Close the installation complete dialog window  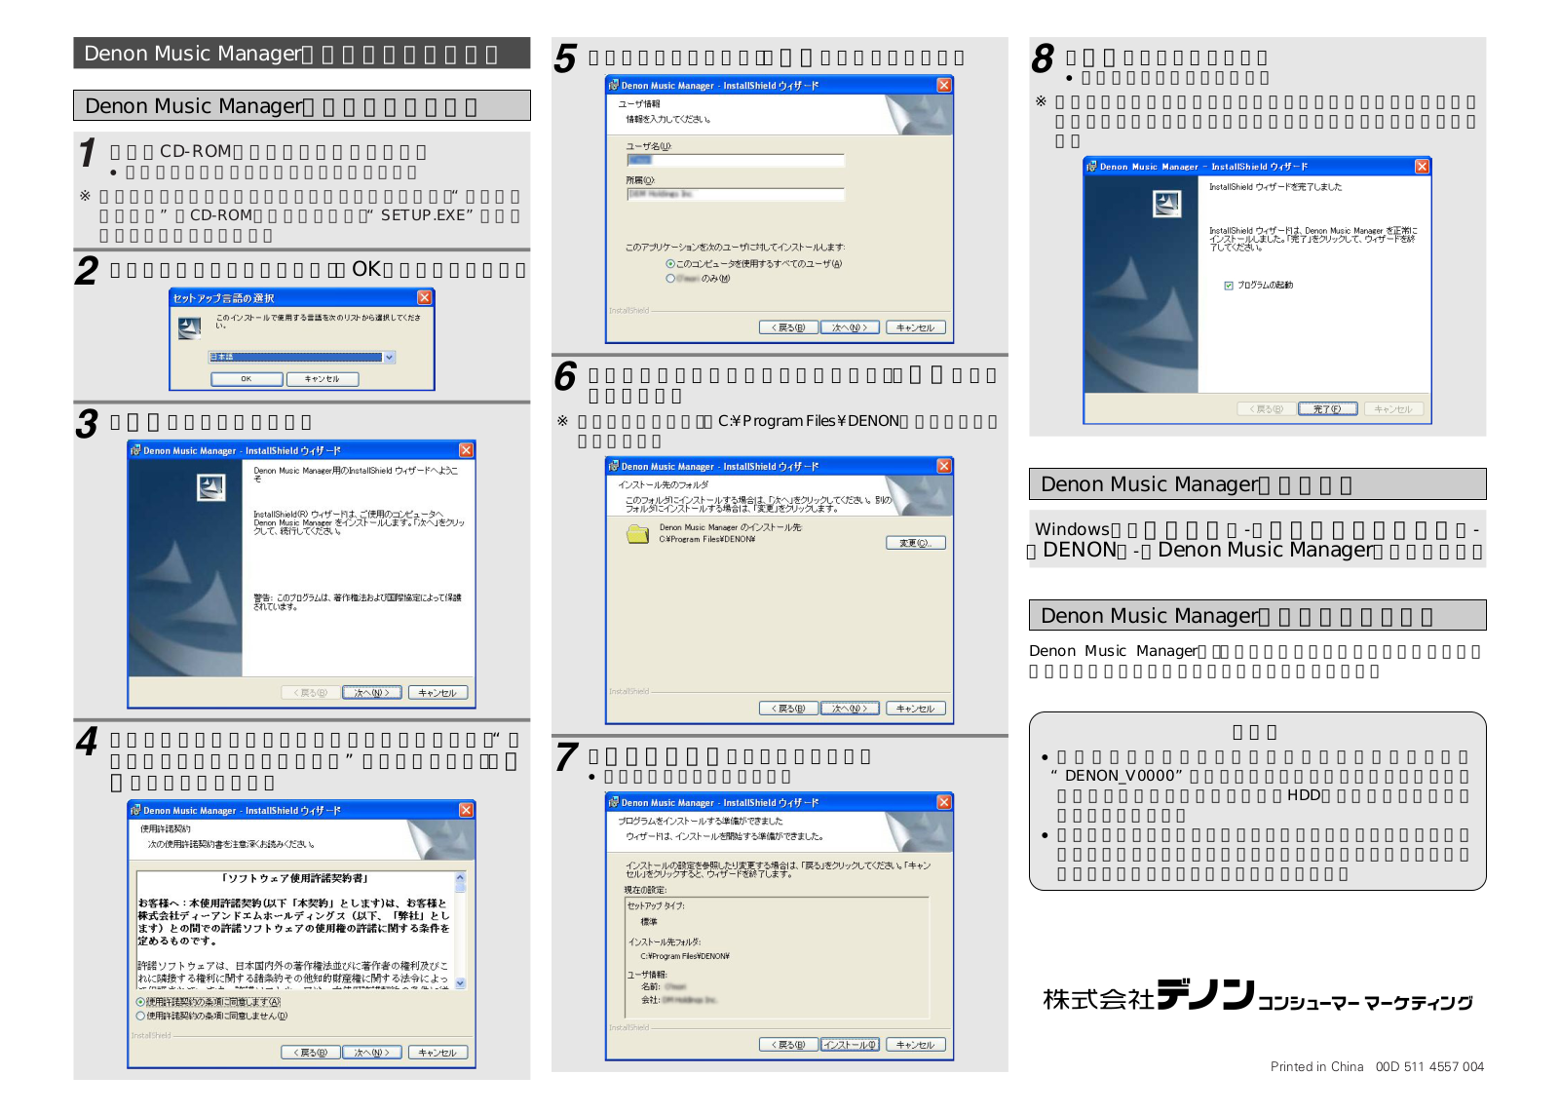coord(1422,167)
